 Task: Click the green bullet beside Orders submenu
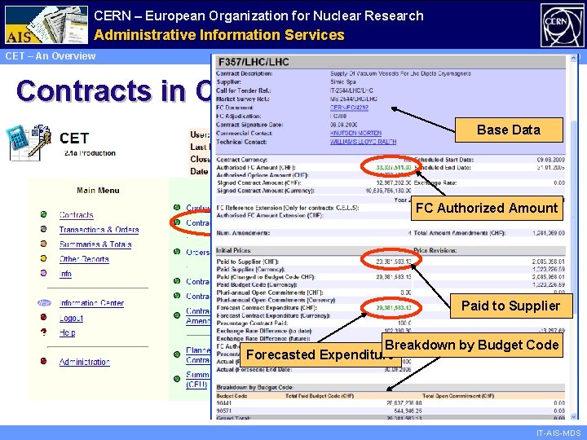pos(177,252)
